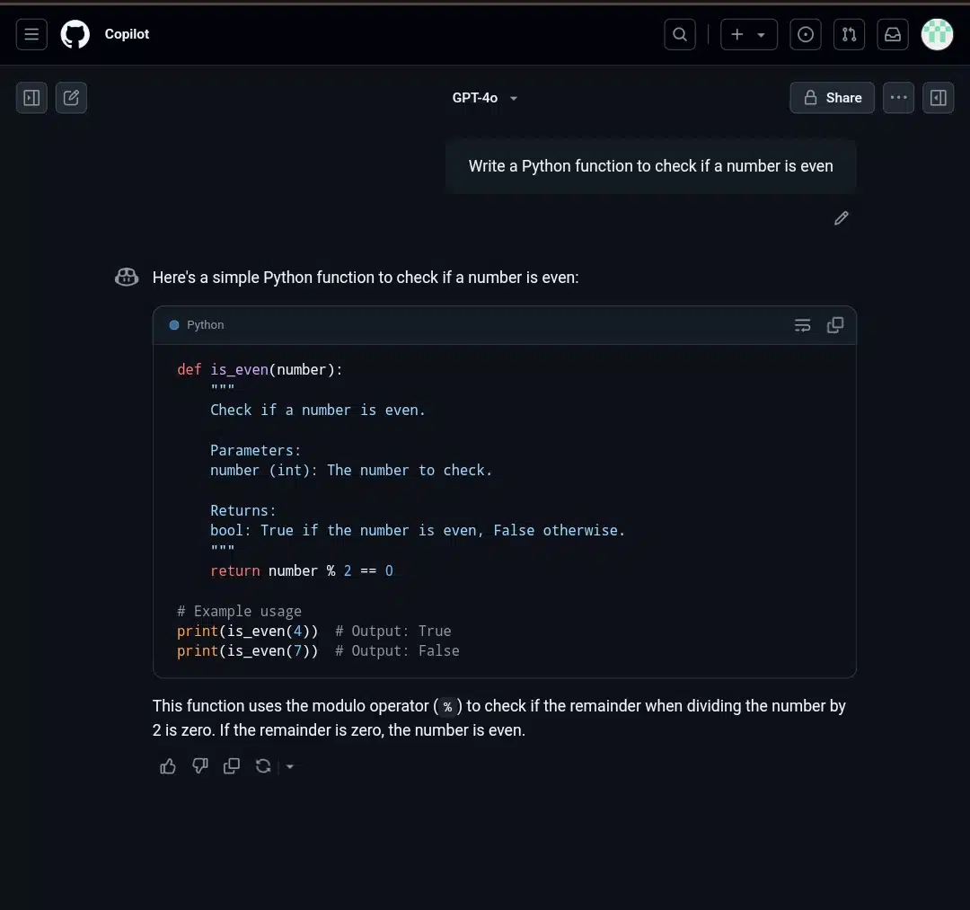Click the inline '%' code snippet
This screenshot has width=970, height=910.
click(448, 706)
